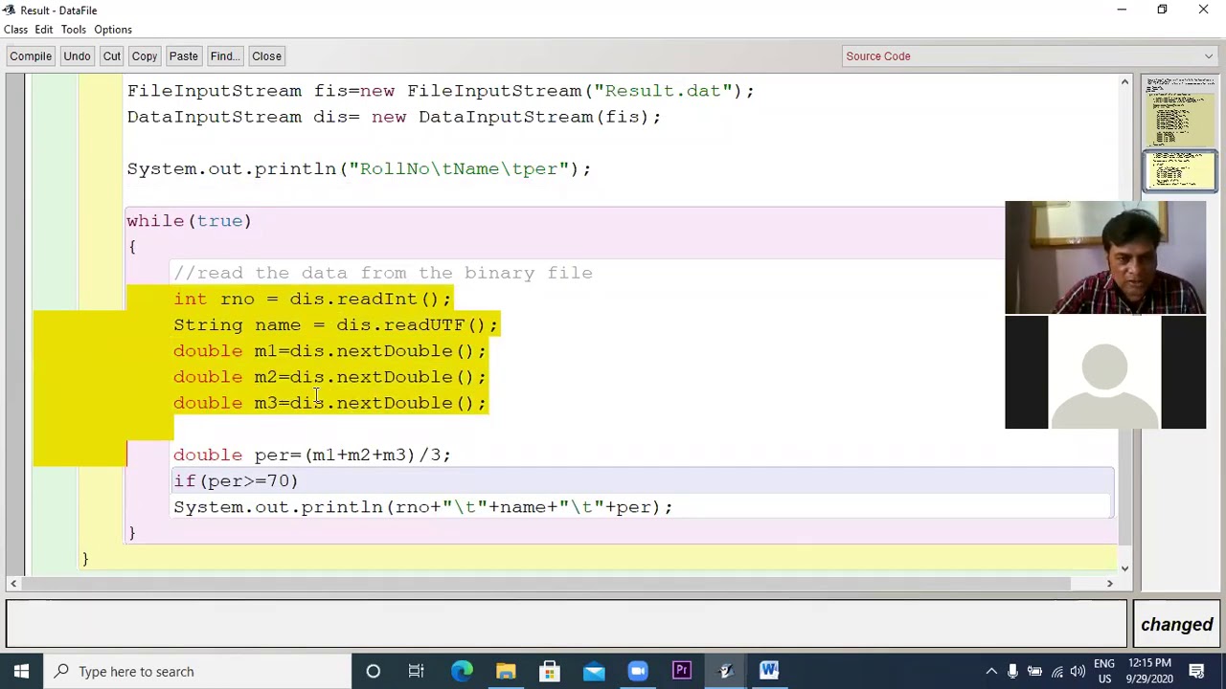Click the '//read the data' comment line
The height and width of the screenshot is (689, 1226).
383,274
